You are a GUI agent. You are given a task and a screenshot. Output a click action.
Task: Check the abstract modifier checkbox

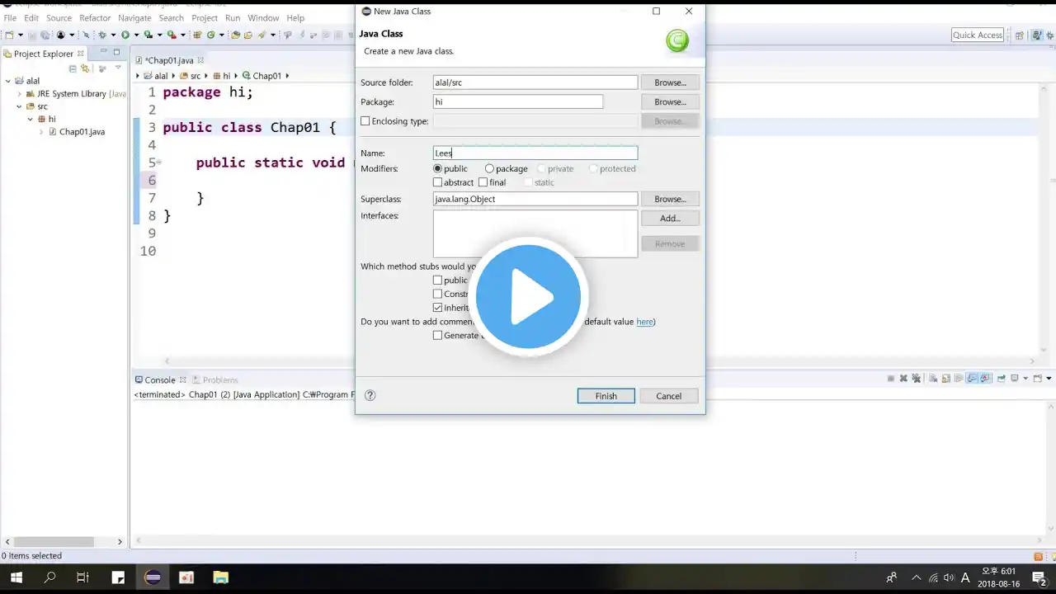click(x=438, y=182)
